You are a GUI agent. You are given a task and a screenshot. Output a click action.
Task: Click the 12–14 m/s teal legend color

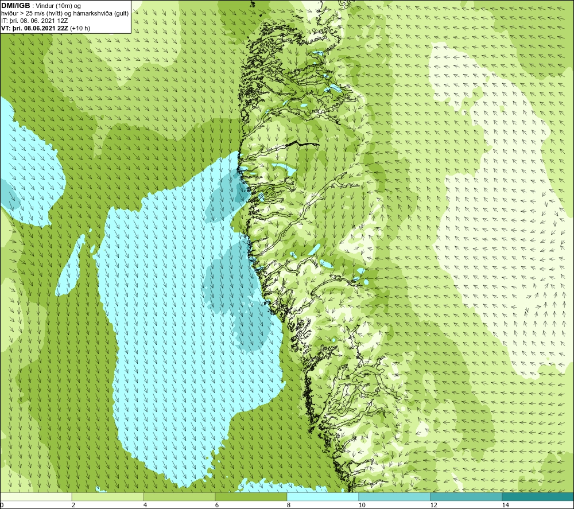pyautogui.click(x=466, y=496)
